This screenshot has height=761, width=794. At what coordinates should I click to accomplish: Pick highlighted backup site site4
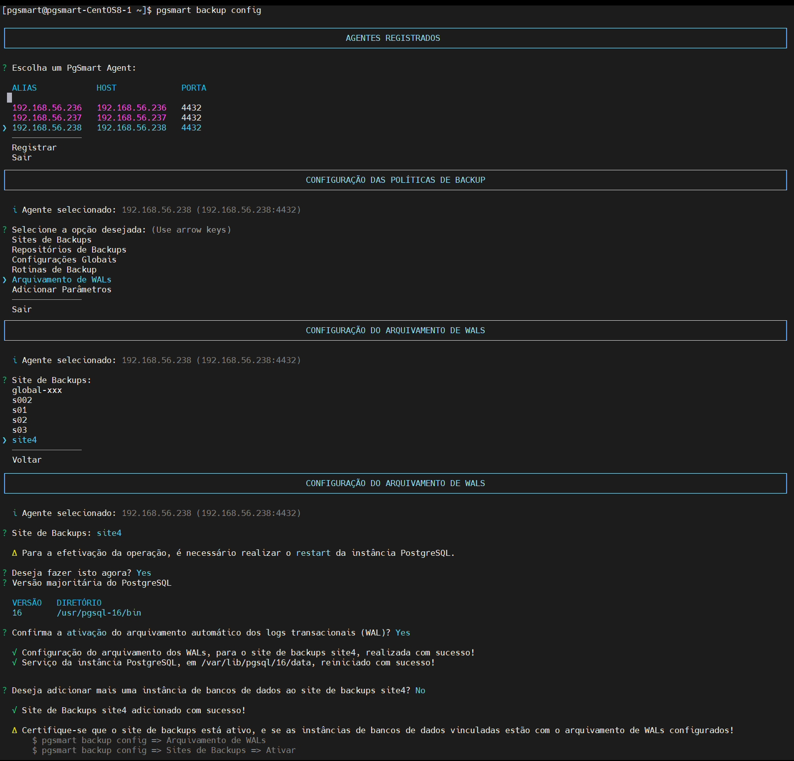coord(24,440)
